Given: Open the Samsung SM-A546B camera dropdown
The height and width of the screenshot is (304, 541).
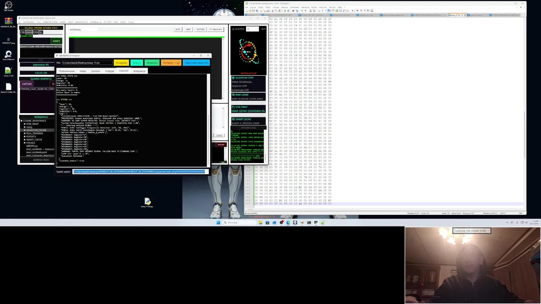Looking at the screenshot, I should [471, 231].
